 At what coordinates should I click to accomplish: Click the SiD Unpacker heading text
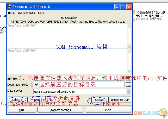pos(69,18)
